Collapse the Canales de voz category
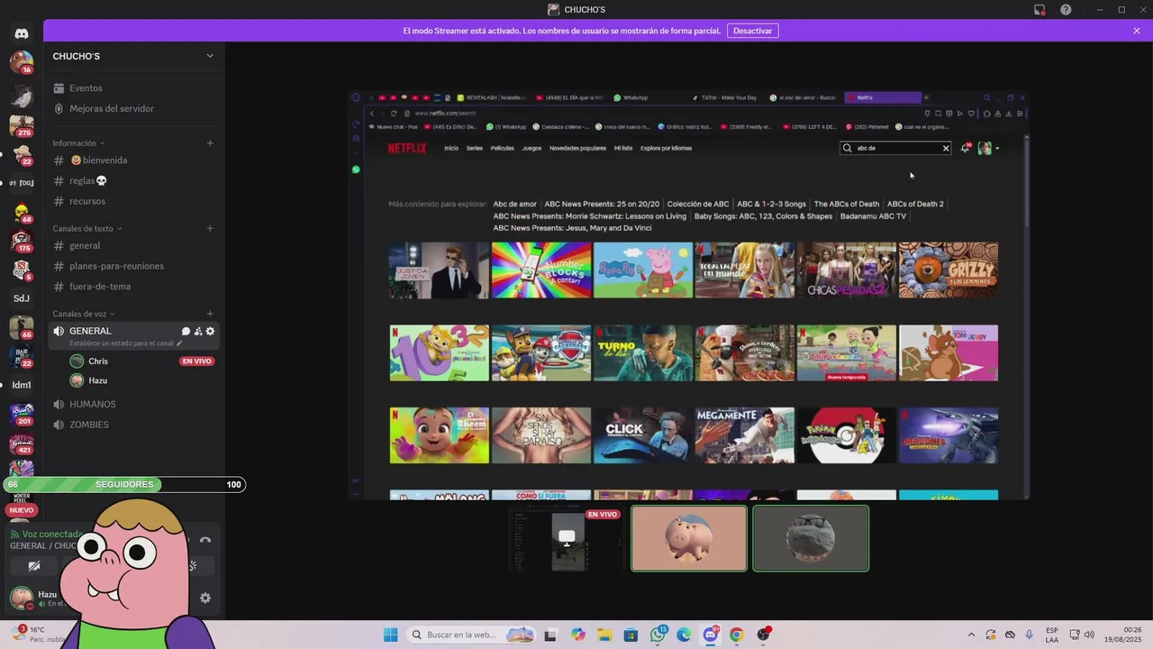This screenshot has width=1153, height=649. pyautogui.click(x=84, y=314)
